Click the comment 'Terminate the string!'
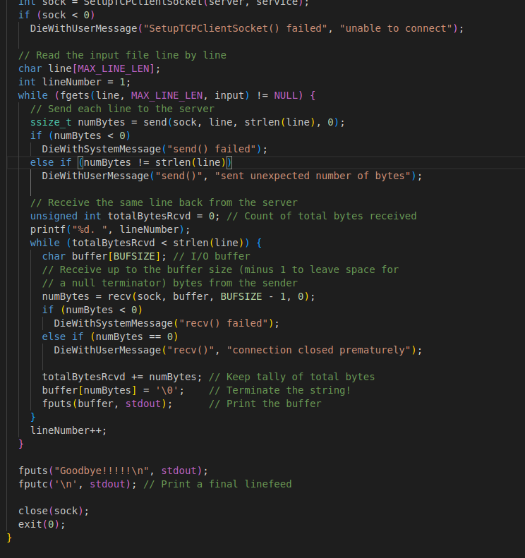The height and width of the screenshot is (558, 525). pos(279,390)
